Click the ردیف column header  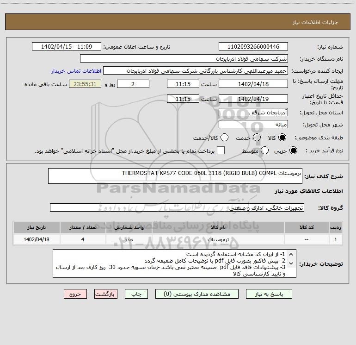tap(336, 227)
